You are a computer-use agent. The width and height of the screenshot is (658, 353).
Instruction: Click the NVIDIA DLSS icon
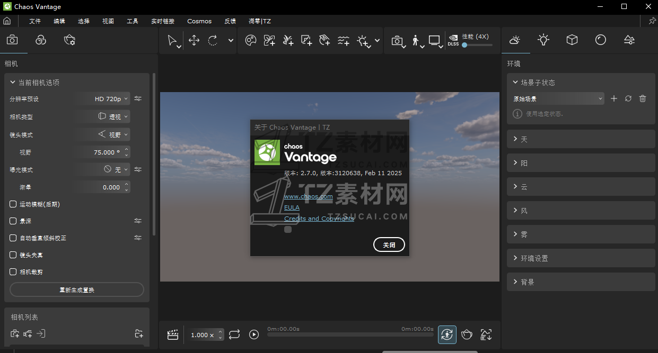click(453, 40)
